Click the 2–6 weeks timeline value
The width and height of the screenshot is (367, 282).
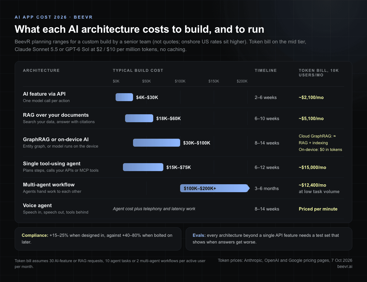coord(266,97)
